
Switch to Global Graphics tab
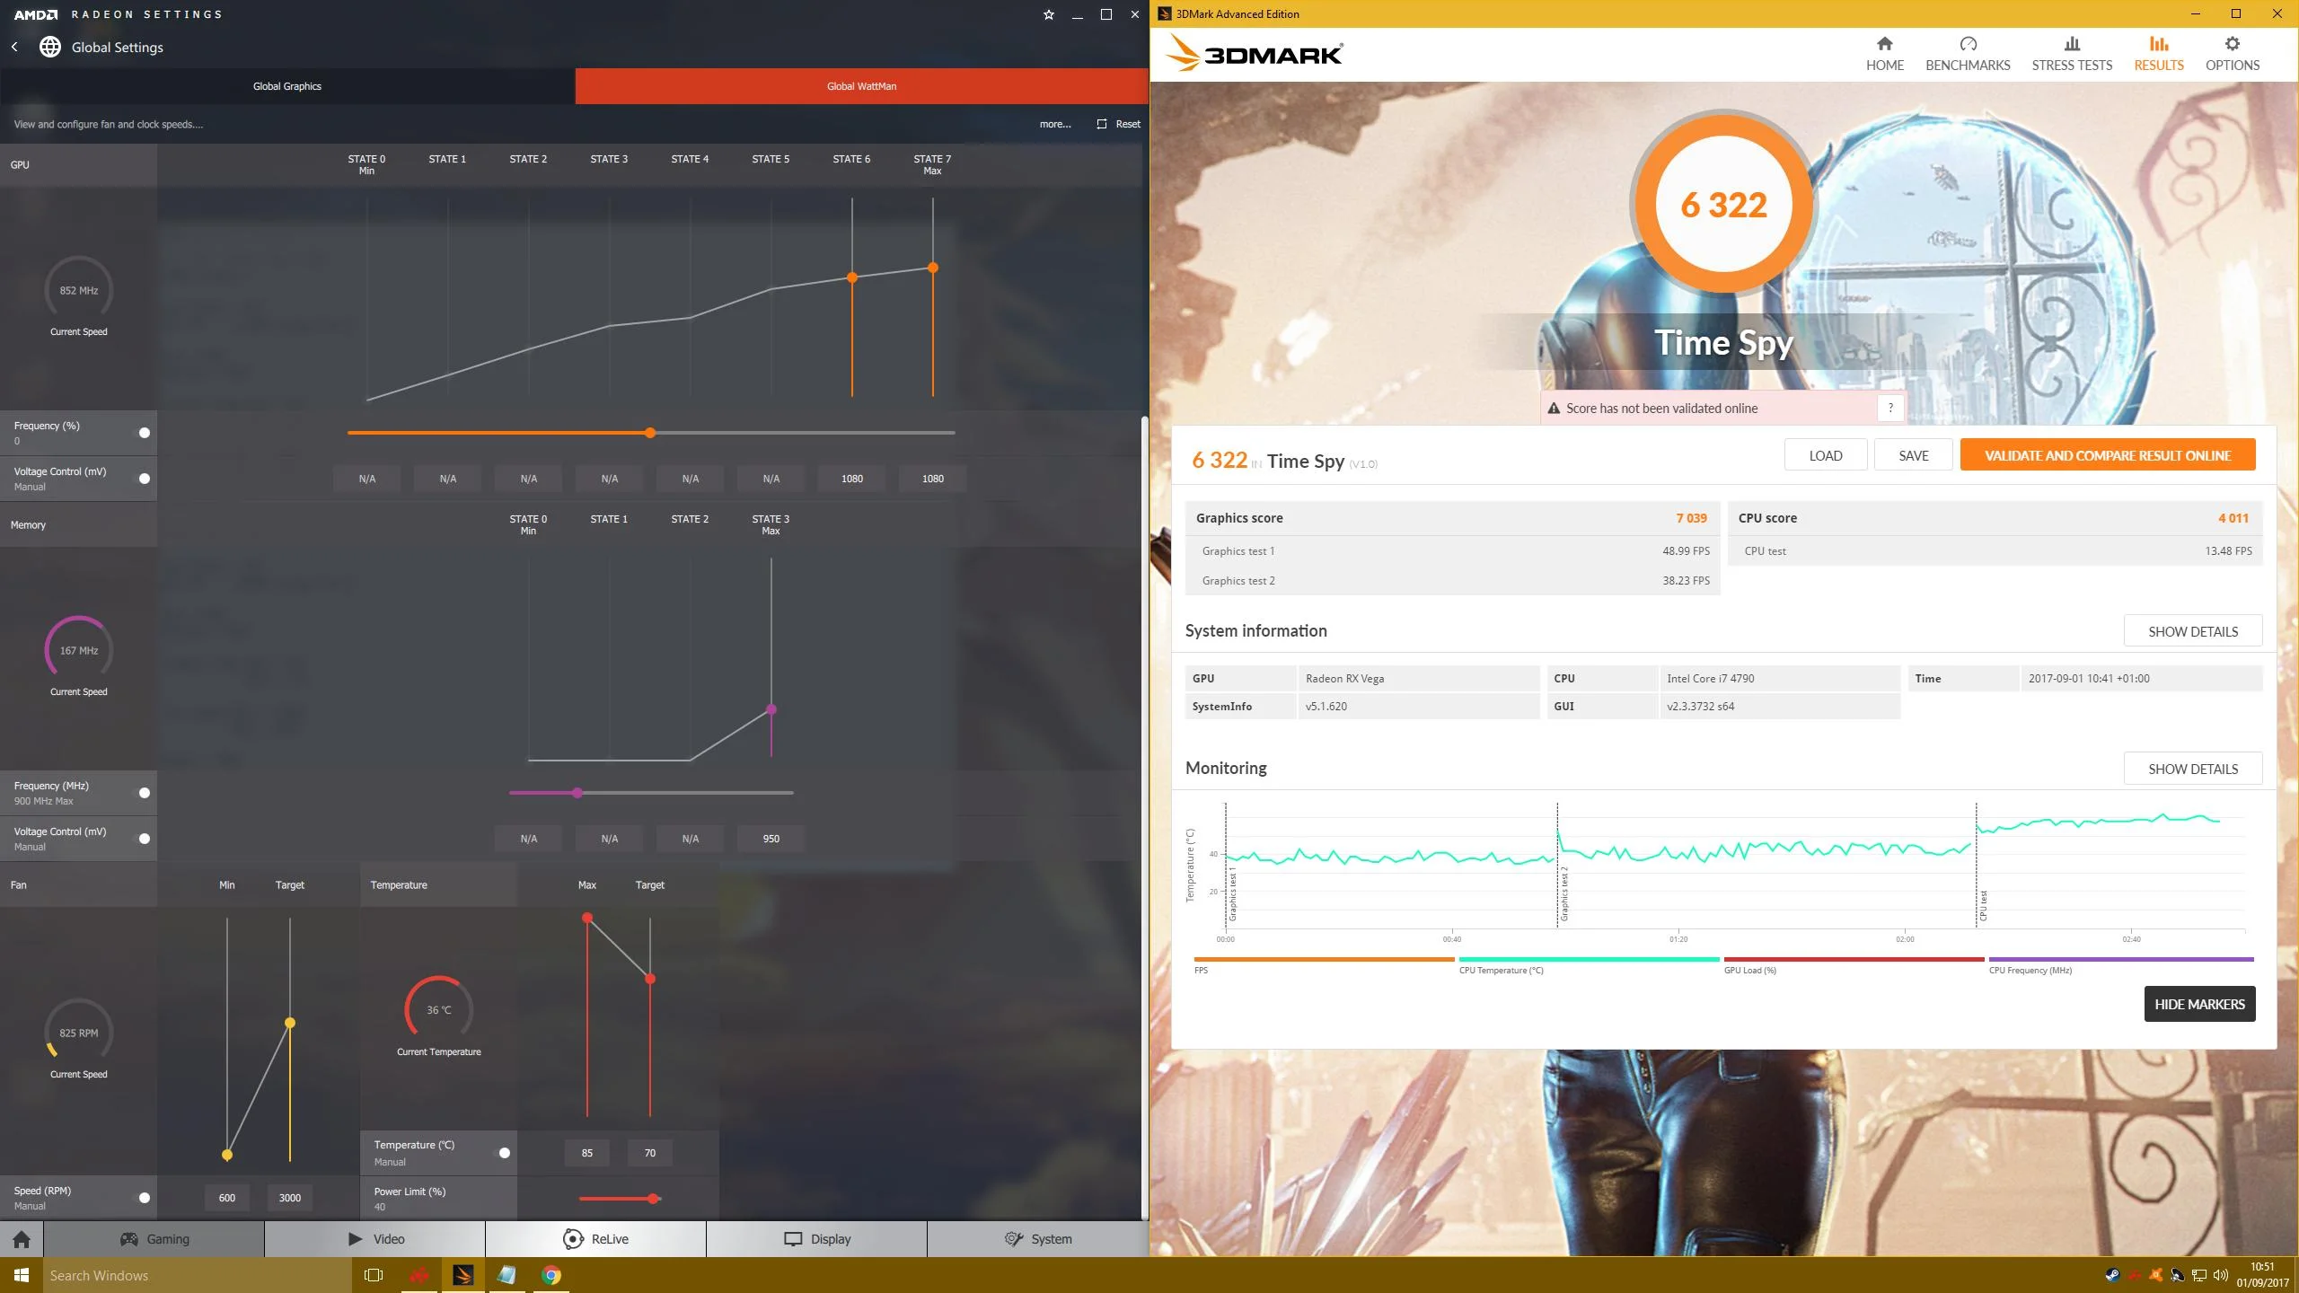point(287,86)
